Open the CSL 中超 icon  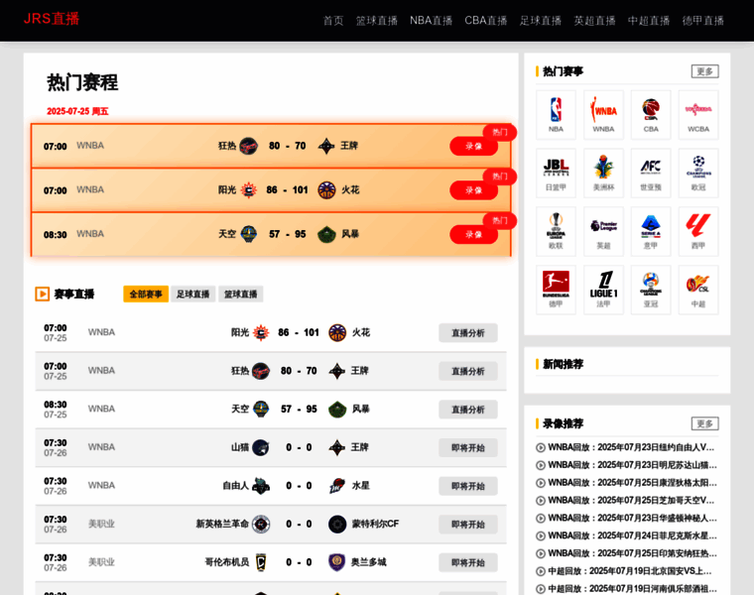[698, 290]
